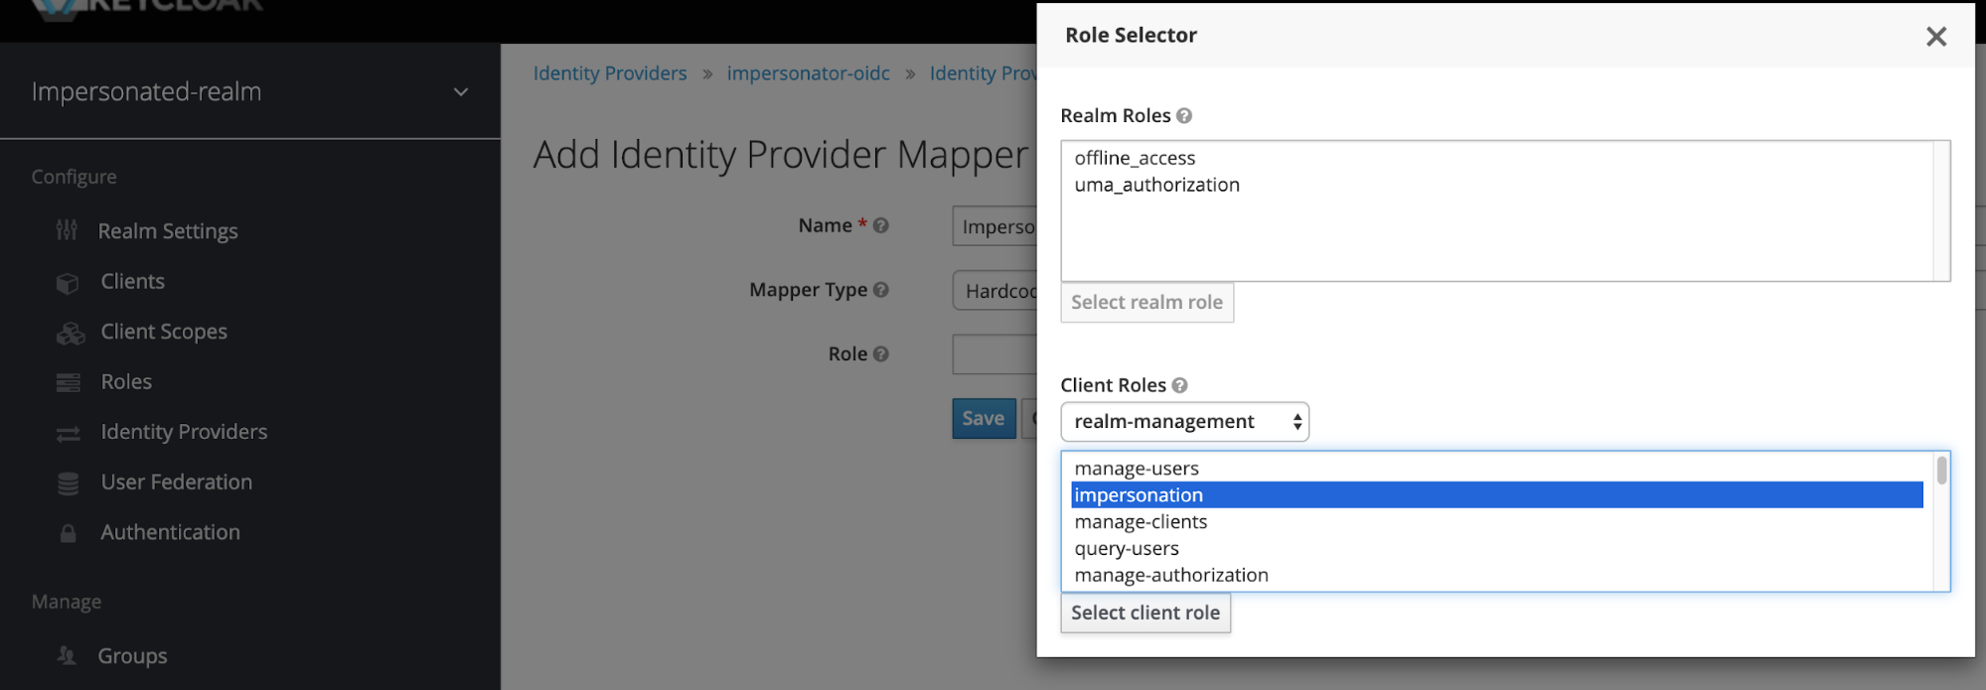Image resolution: width=1986 pixels, height=690 pixels.
Task: Click the Realm Settings sliders icon
Action: pyautogui.click(x=67, y=230)
